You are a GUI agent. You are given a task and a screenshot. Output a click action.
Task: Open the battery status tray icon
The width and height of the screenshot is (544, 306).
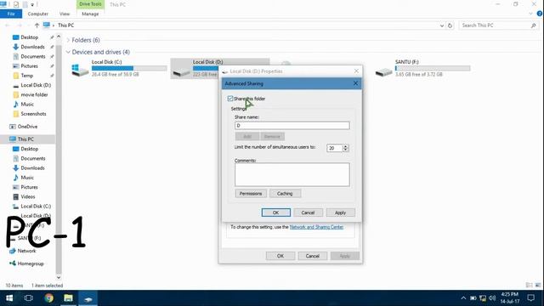pos(473,298)
